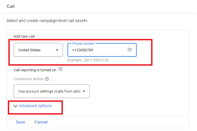Open the help icon inside Phone number field

130,50
